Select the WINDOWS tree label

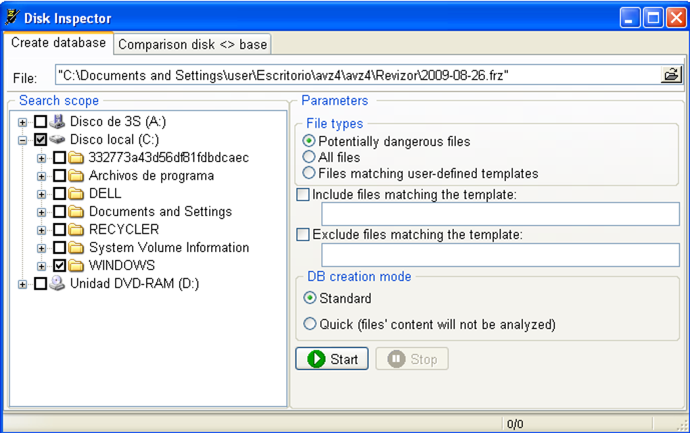click(122, 265)
